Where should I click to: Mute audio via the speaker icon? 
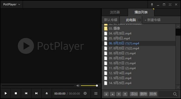tap(78, 86)
